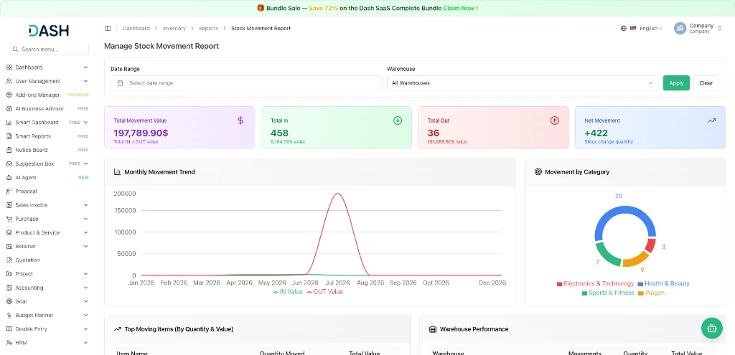Viewport: 735px width, 355px height.
Task: Click the gift icon in the Bundle Sale banner
Action: coord(261,8)
